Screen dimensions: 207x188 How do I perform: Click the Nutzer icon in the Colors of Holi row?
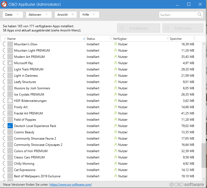(x=116, y=151)
